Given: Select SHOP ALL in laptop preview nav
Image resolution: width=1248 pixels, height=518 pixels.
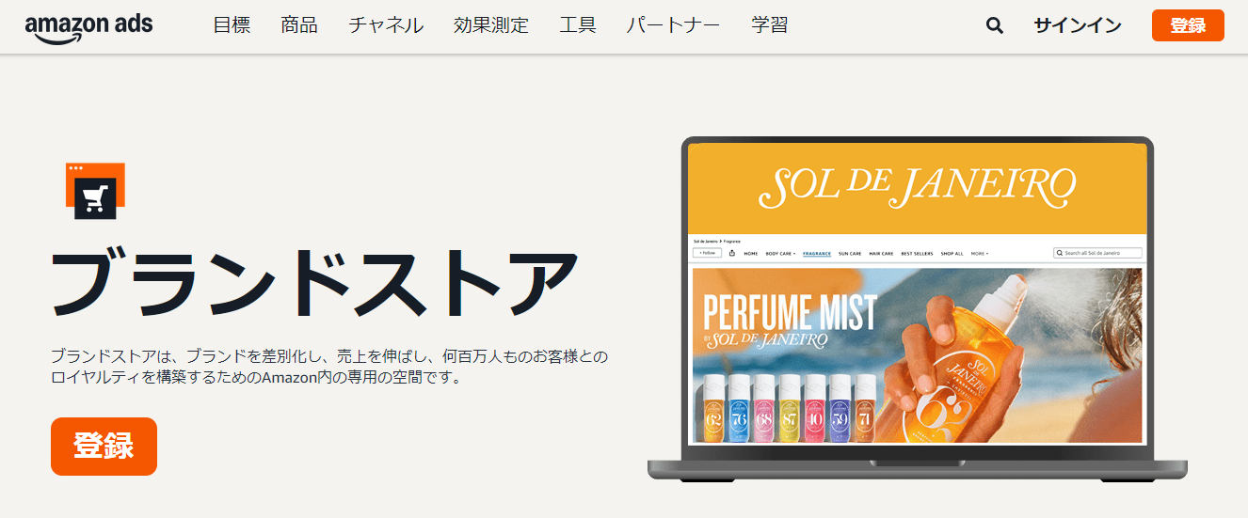Looking at the screenshot, I should (x=953, y=253).
